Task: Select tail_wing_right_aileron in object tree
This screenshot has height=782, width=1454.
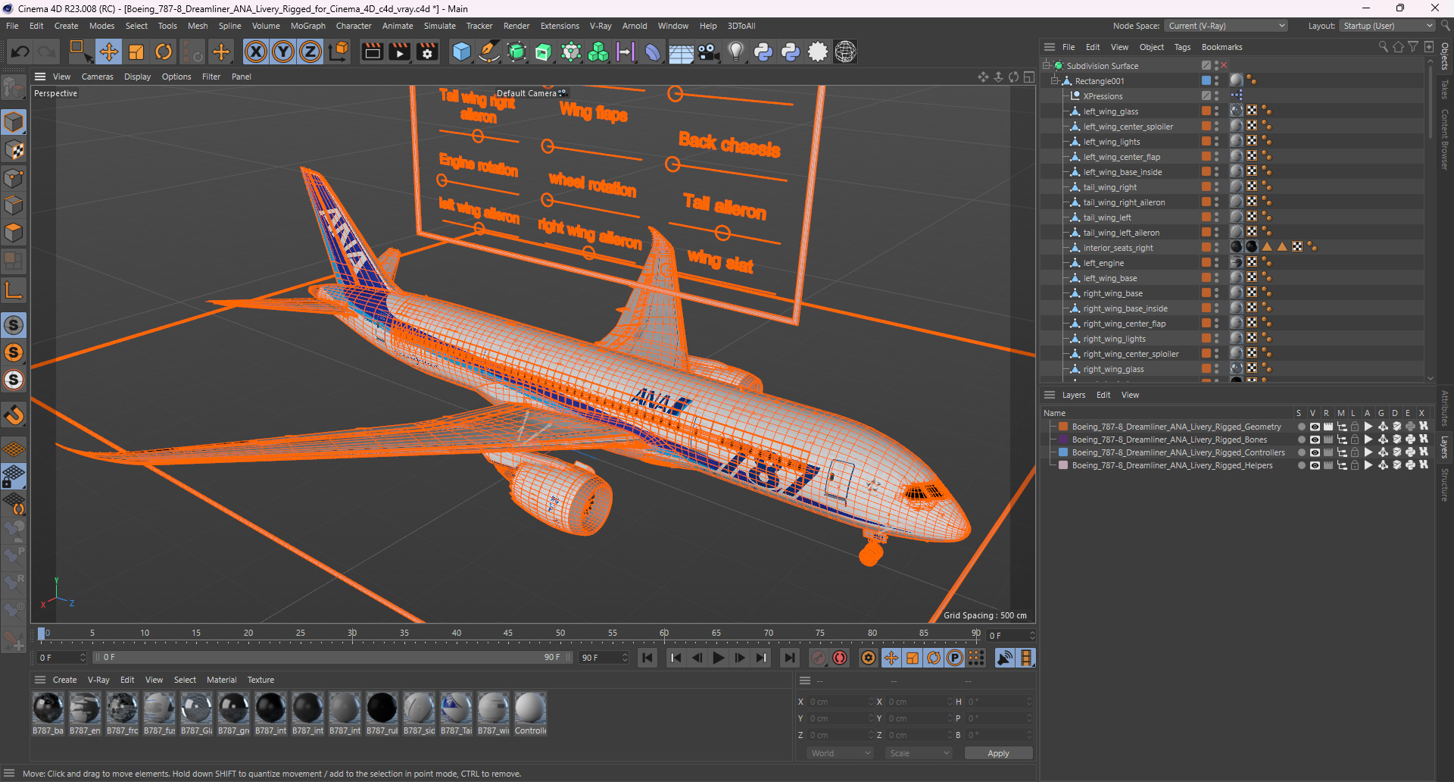Action: (1124, 202)
